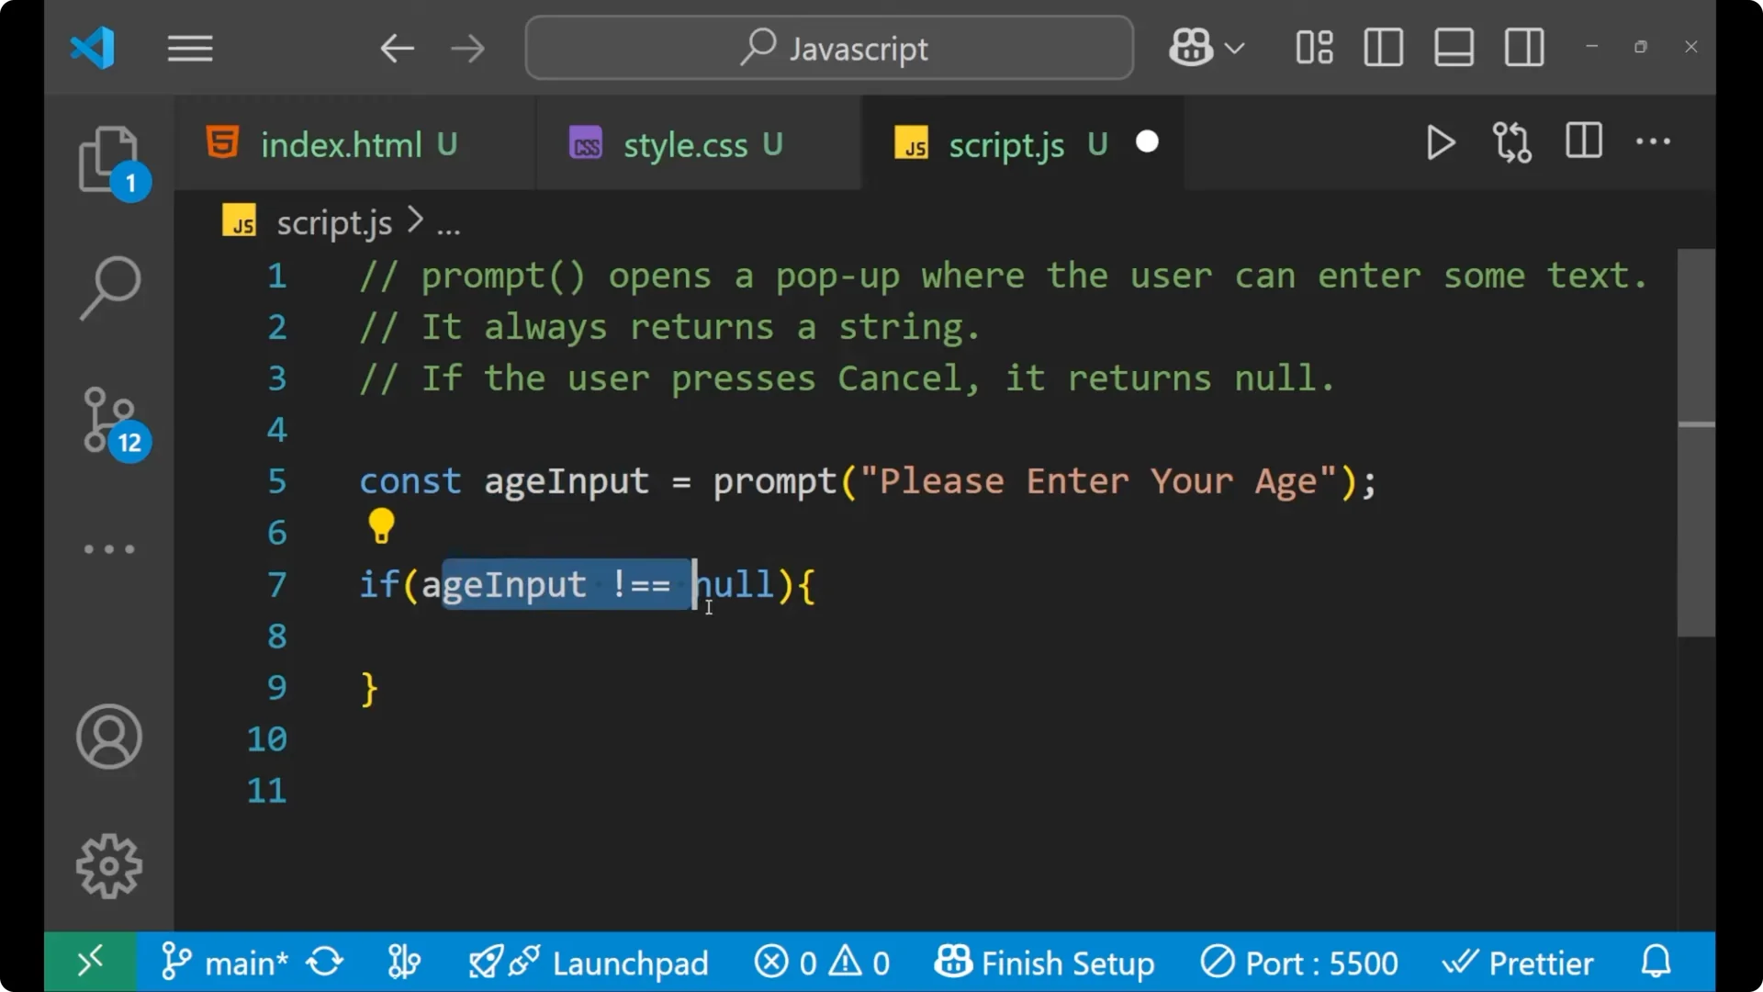
Task: Expand the script.js breadcrumb symbols
Action: click(x=449, y=221)
